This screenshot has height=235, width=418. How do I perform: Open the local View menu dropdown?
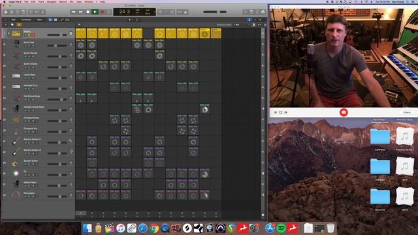40,20
